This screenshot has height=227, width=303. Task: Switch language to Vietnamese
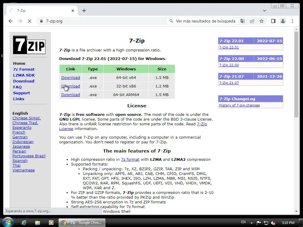pos(24,170)
